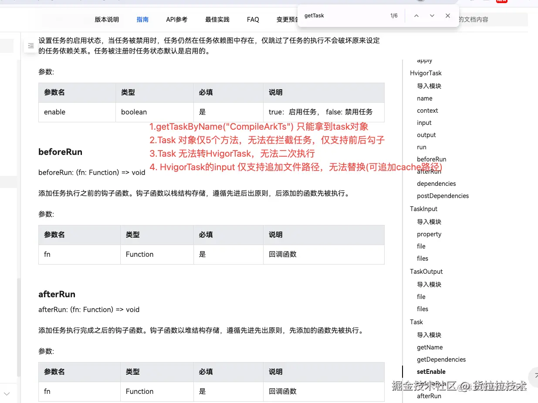This screenshot has height=403, width=538.
Task: Jump to getDependencies in outline
Action: [441, 359]
